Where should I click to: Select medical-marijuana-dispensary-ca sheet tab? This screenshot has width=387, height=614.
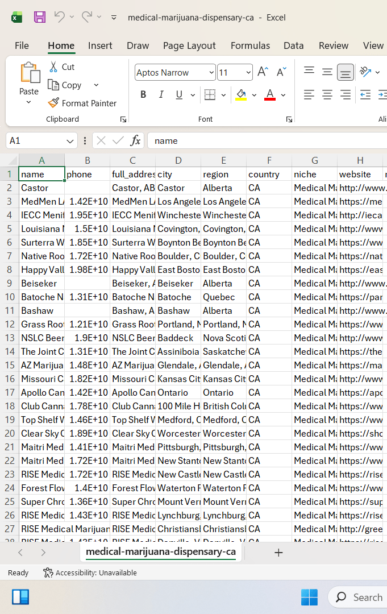coord(161,551)
